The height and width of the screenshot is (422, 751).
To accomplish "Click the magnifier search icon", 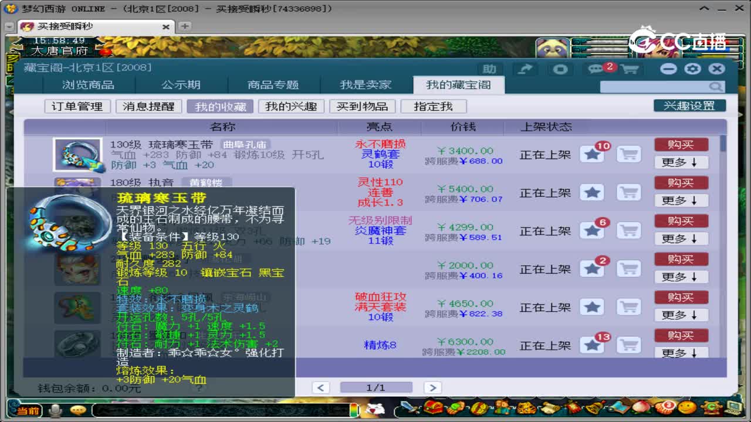I will 716,87.
